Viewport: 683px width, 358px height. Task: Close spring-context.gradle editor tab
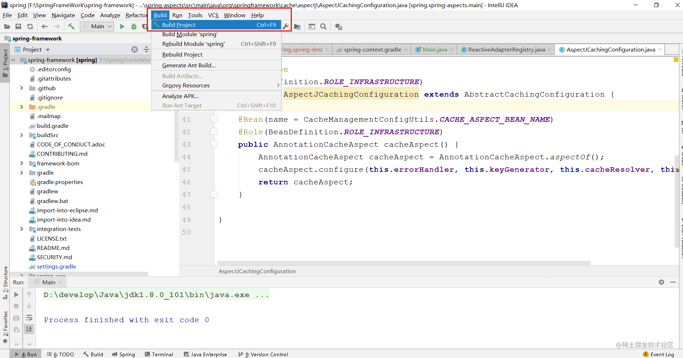405,49
